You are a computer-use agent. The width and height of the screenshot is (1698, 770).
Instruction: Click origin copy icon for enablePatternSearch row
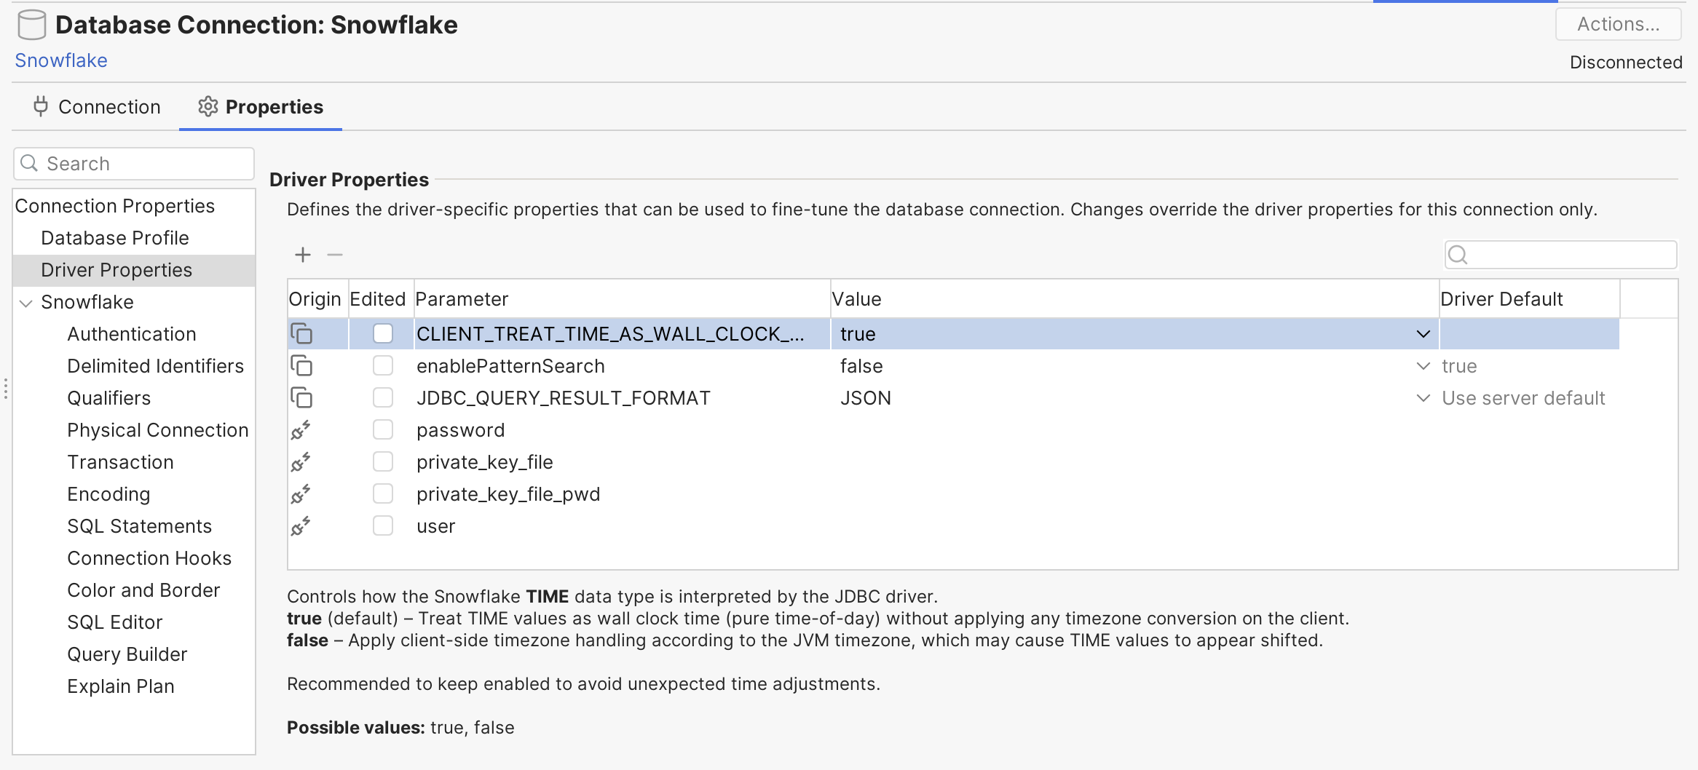301,366
